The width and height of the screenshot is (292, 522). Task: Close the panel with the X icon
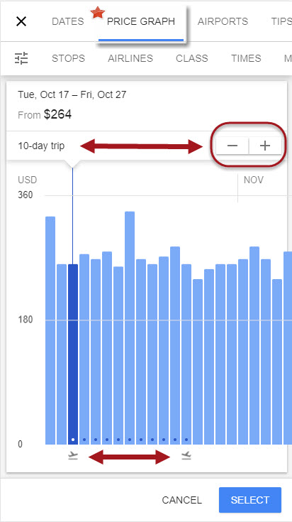tap(21, 22)
